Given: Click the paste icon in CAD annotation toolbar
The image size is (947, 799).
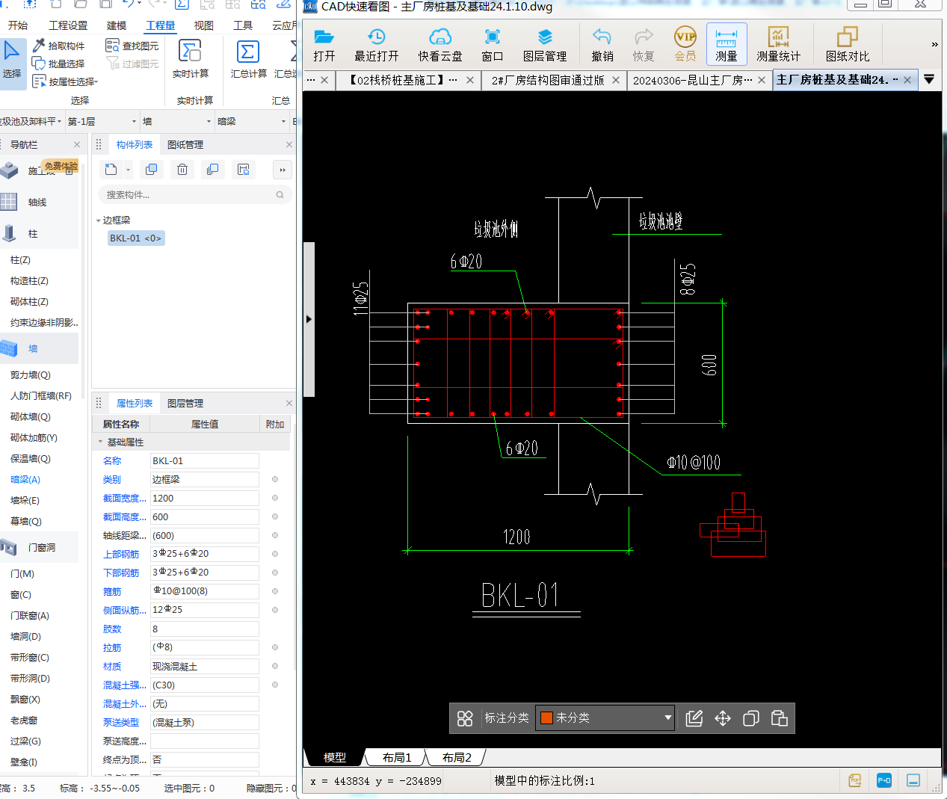Looking at the screenshot, I should [x=780, y=718].
